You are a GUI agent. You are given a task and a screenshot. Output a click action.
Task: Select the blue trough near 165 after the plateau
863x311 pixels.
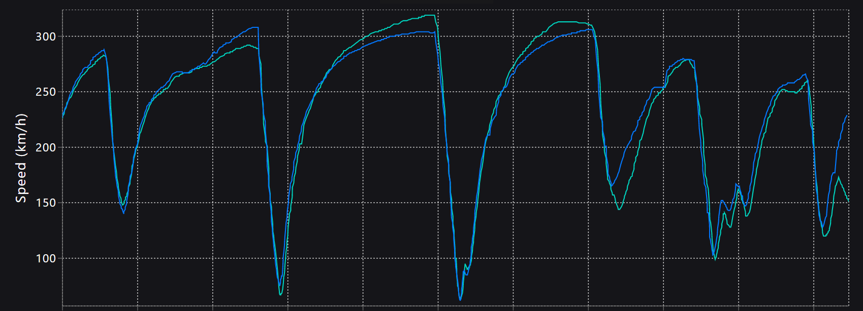coord(612,186)
